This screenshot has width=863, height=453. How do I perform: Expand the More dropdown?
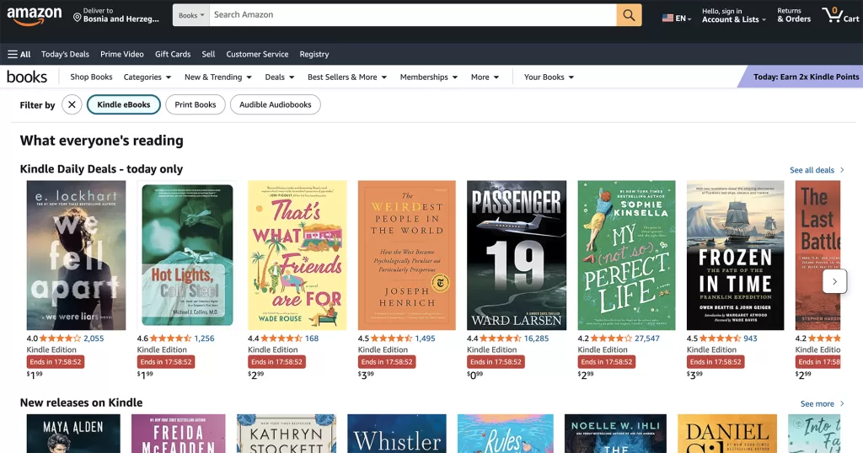click(485, 77)
